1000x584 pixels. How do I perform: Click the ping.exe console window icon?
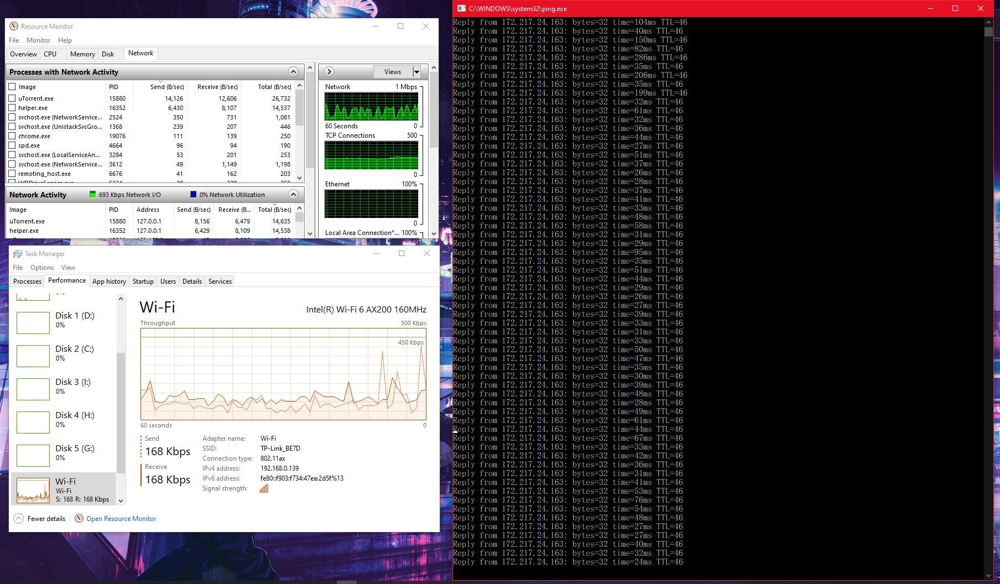[461, 8]
